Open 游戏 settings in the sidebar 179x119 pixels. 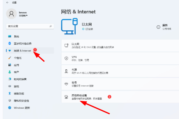[x=16, y=86]
